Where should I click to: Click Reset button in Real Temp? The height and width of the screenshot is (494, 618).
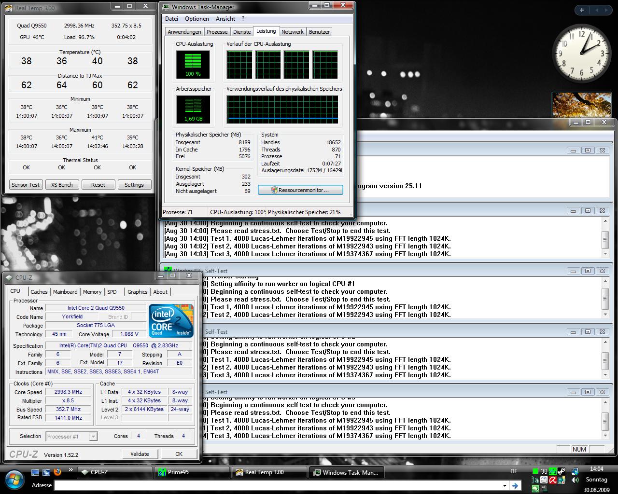tap(98, 185)
